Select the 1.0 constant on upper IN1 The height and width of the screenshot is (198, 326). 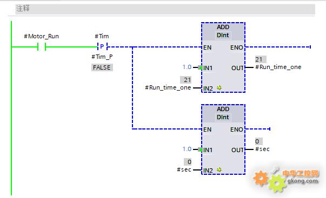tap(187, 67)
